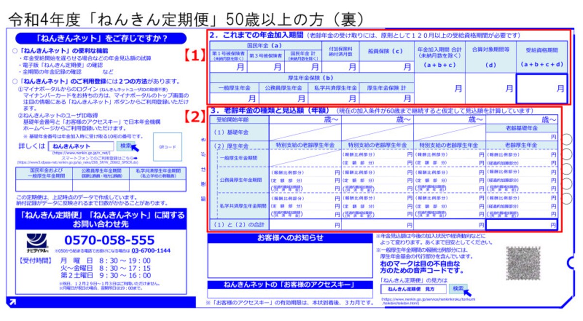583x321 pixels.
Task: Click heading 2. これまでの年金加入期間
Action: [257, 35]
